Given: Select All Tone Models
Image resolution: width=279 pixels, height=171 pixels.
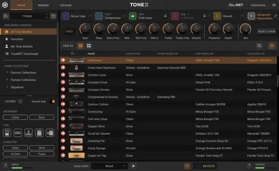Looking at the screenshot, I should pos(29,31).
